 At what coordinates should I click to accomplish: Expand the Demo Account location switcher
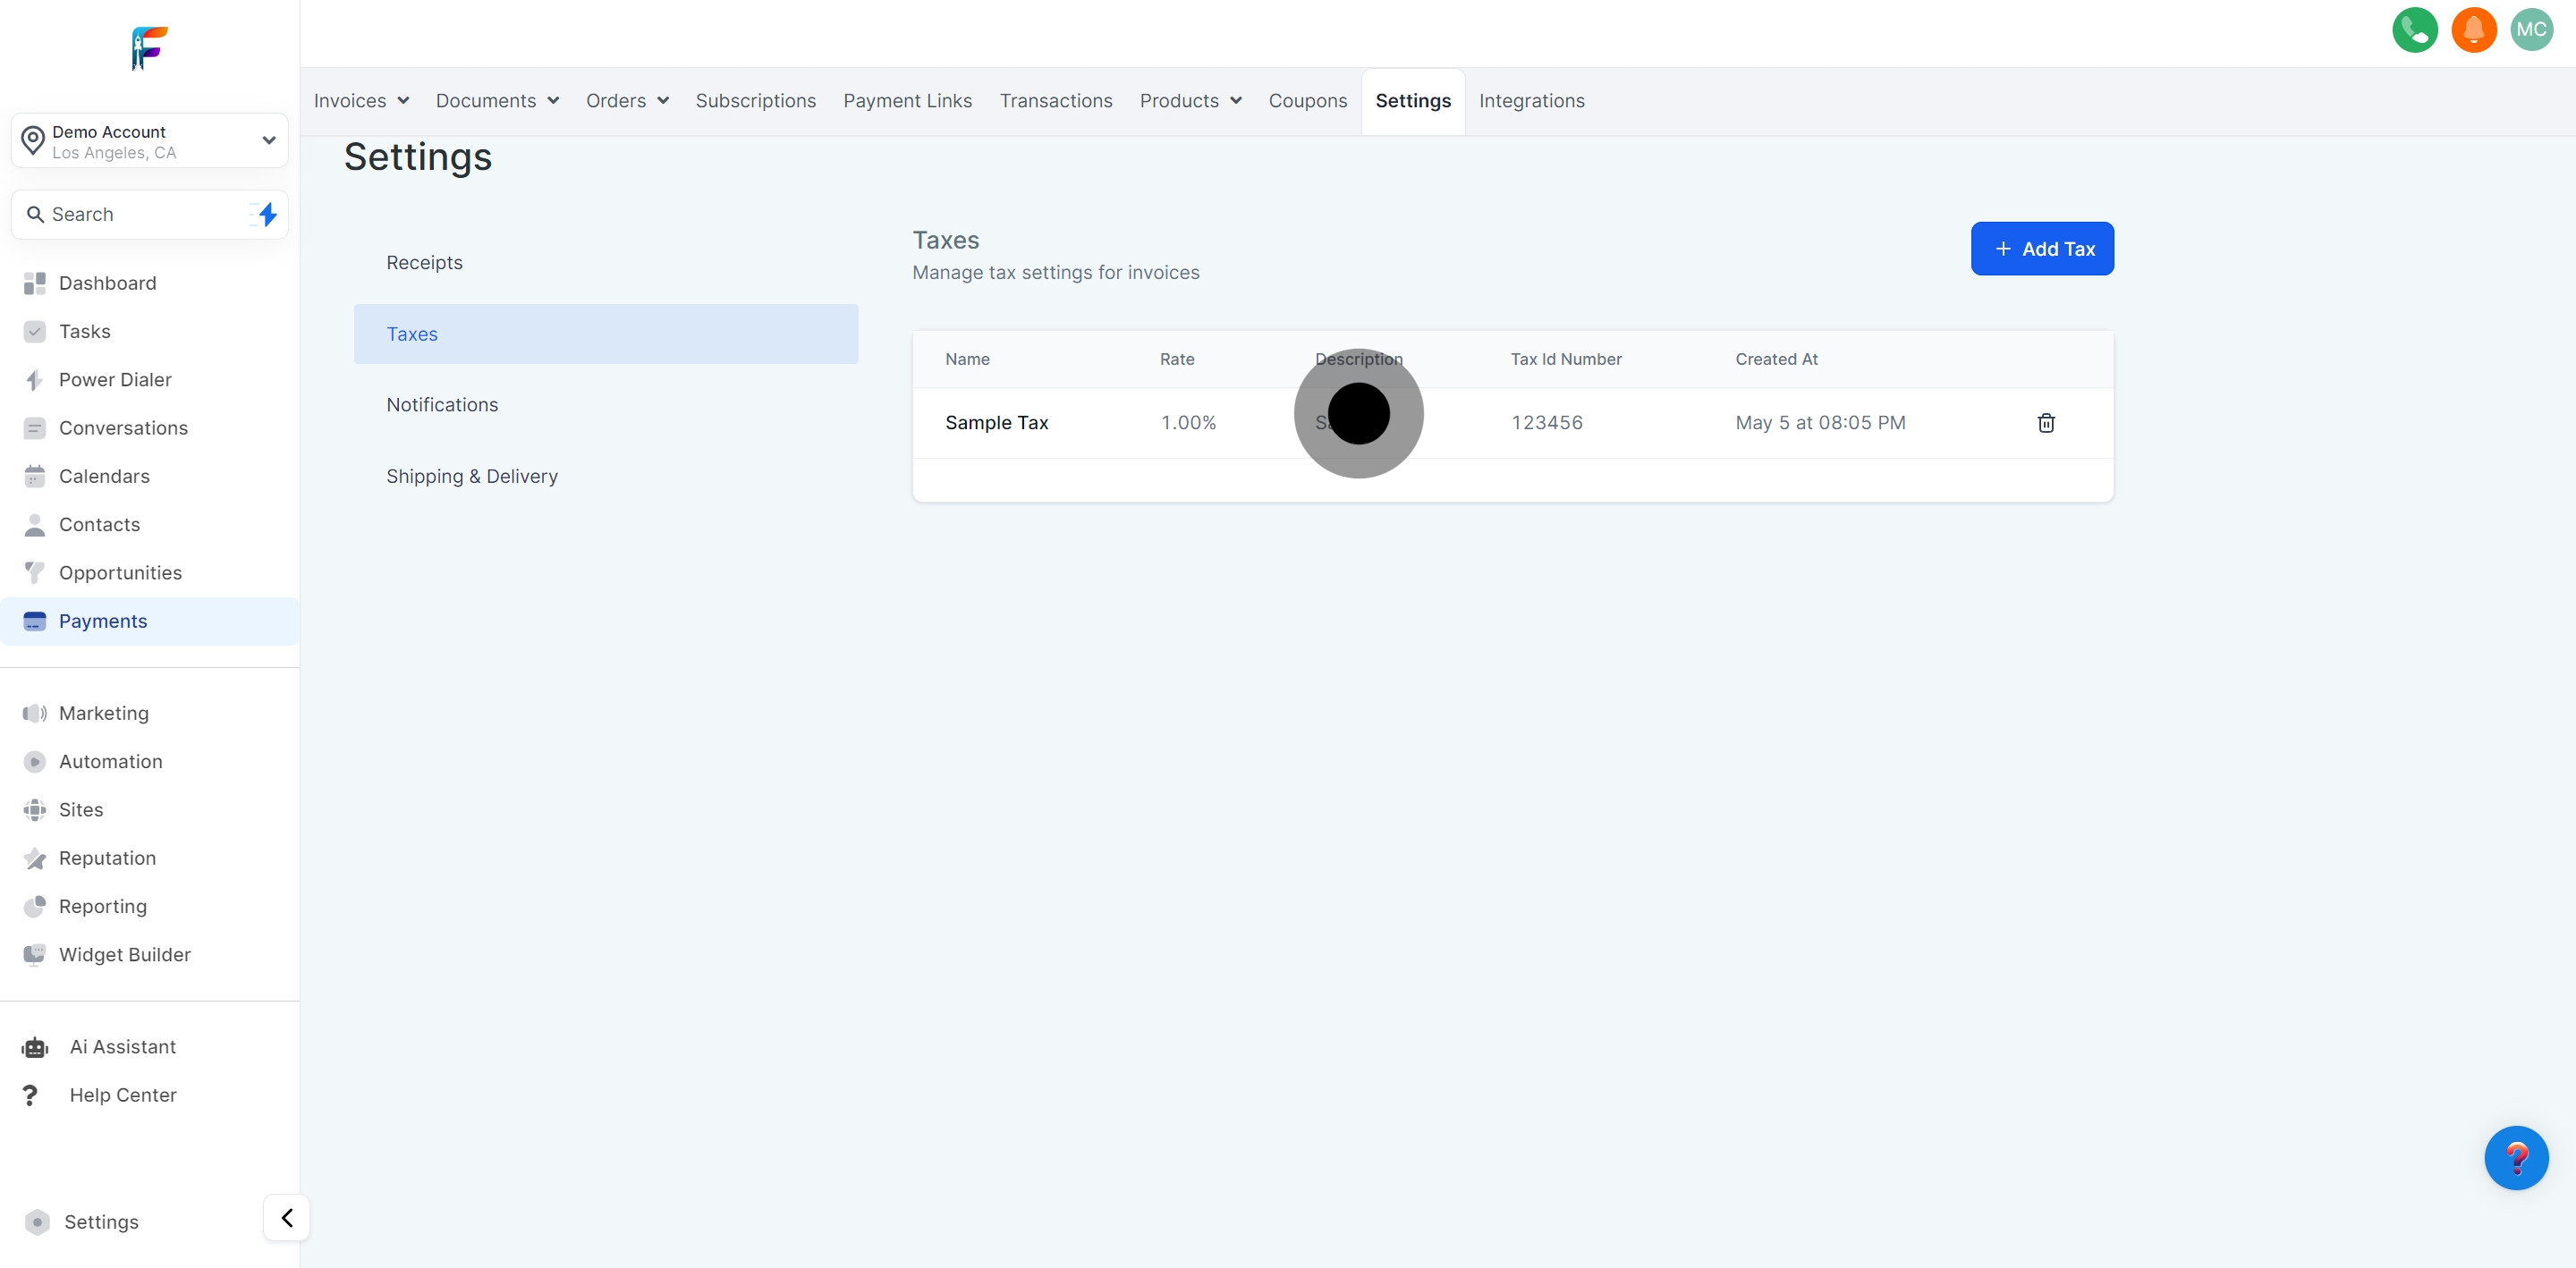coord(150,141)
